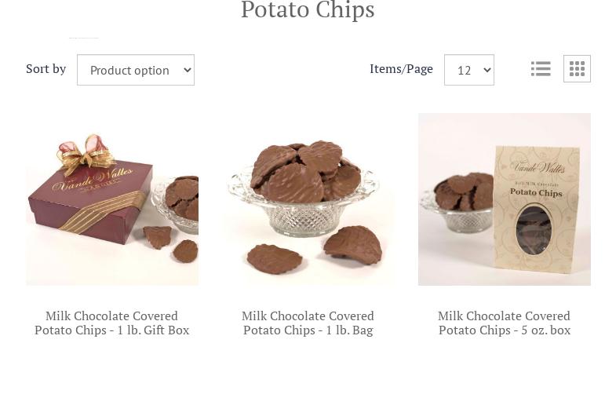
Task: Click the Potato Chips page heading
Action: (308, 9)
